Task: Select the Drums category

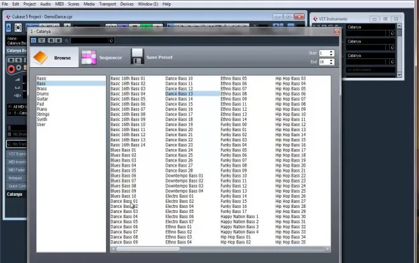Action: click(71, 94)
